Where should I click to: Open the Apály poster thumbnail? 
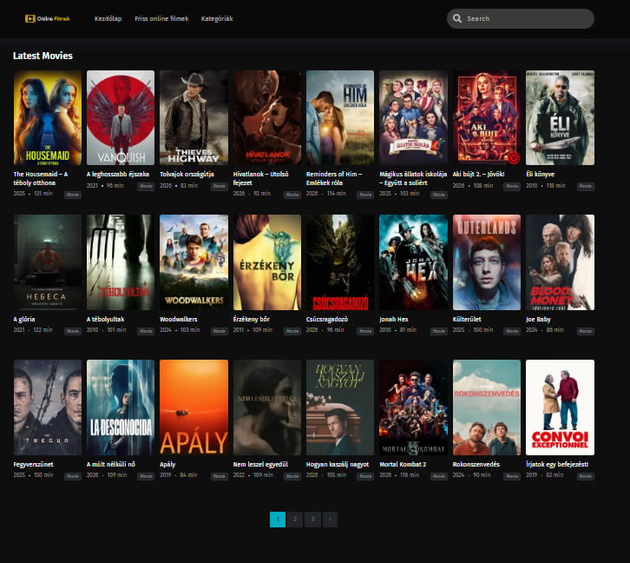tap(194, 407)
